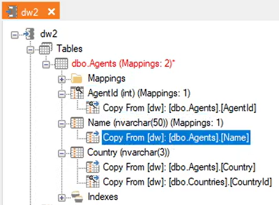
Task: Select AgentId (int) (Mappings: 1) row
Action: tap(139, 93)
